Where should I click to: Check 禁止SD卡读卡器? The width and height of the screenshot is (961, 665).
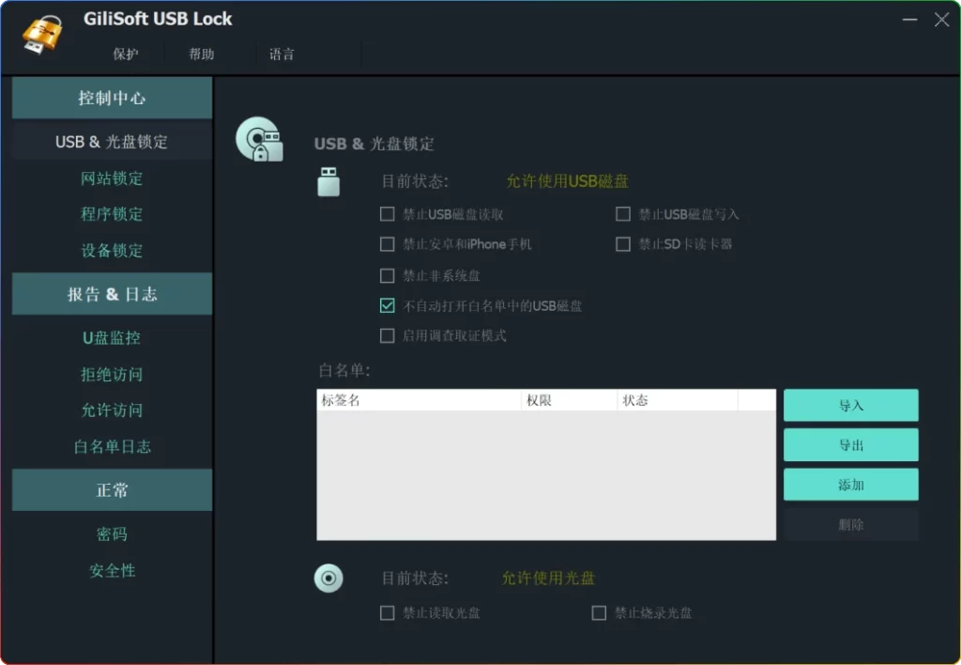623,243
